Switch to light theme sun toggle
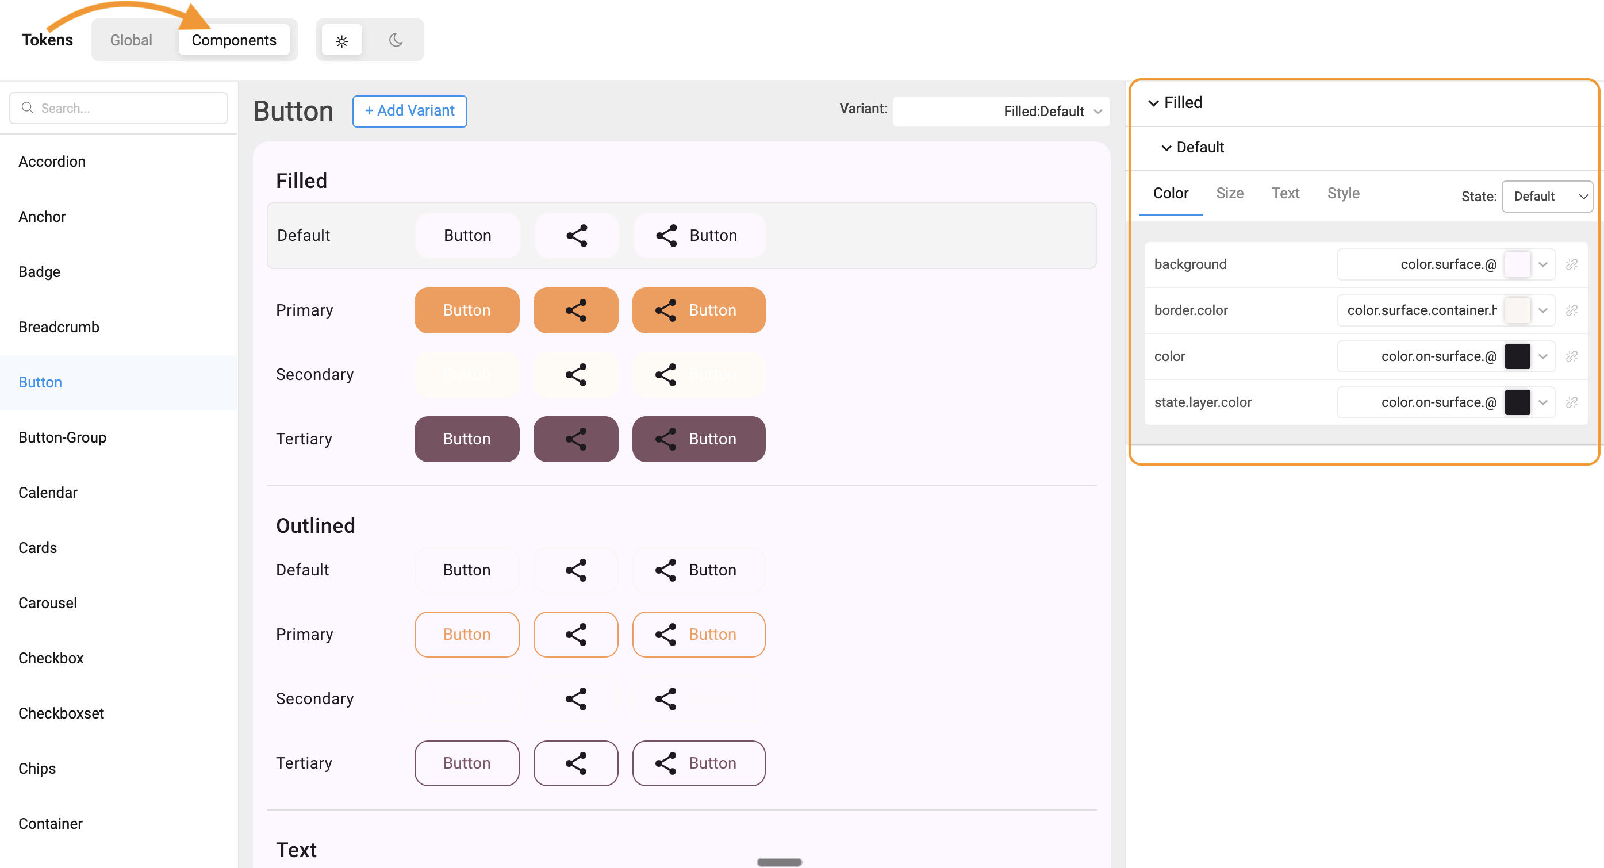The height and width of the screenshot is (868, 1604). click(x=342, y=40)
